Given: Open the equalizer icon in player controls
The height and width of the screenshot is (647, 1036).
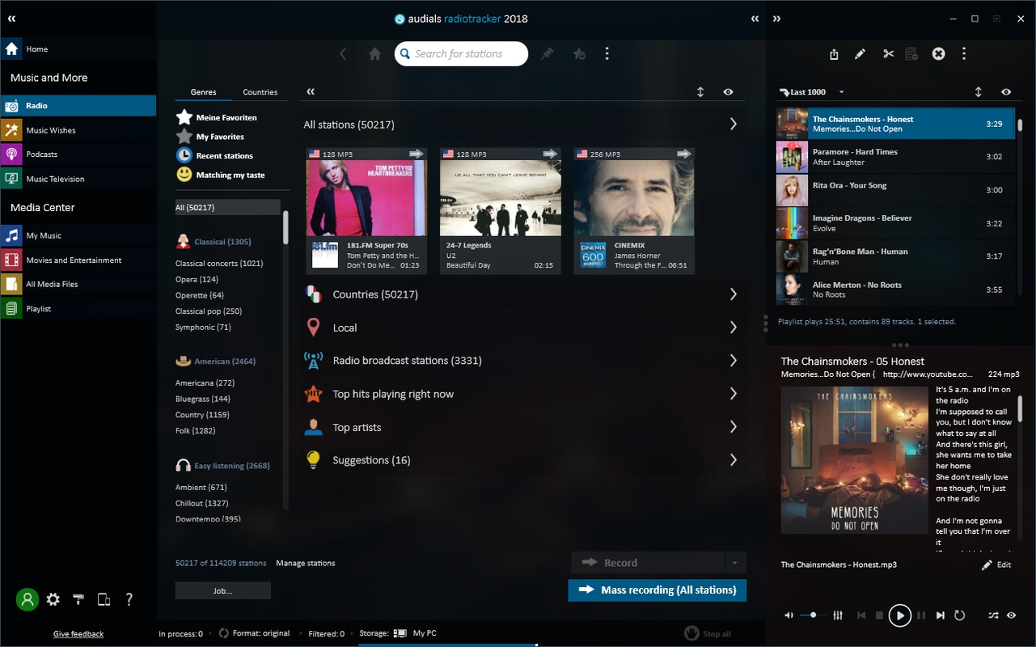Looking at the screenshot, I should click(838, 615).
